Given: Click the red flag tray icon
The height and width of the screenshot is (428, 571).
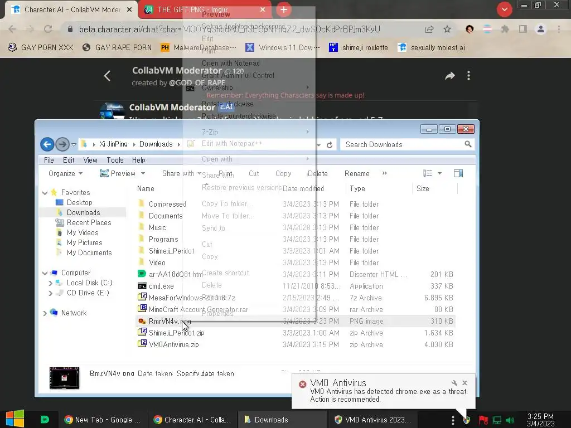Looking at the screenshot, I should pyautogui.click(x=483, y=420).
